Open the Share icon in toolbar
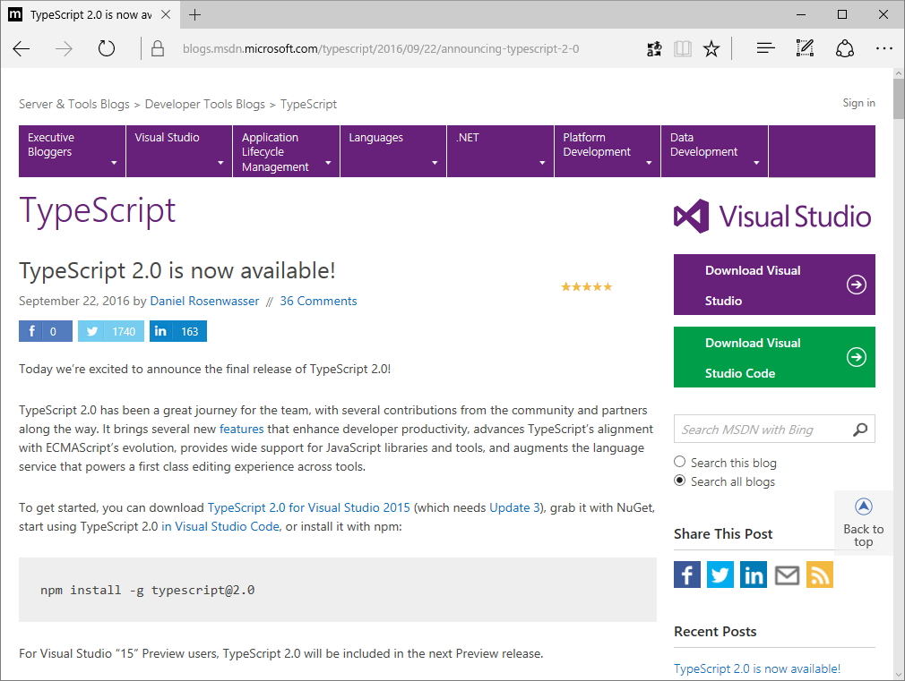Viewport: 905px width, 681px height. [844, 49]
